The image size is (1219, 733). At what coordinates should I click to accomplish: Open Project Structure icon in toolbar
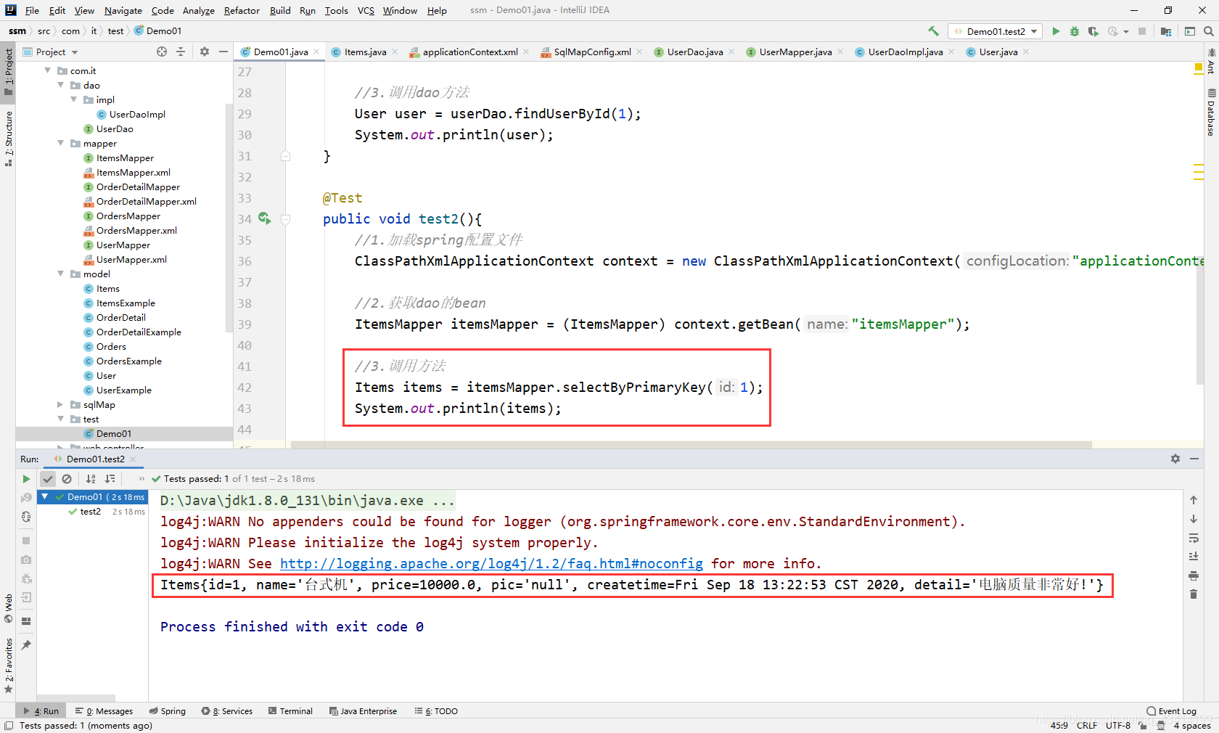pos(1166,31)
